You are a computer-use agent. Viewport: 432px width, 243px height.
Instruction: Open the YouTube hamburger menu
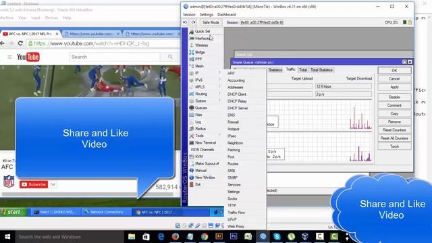point(9,57)
